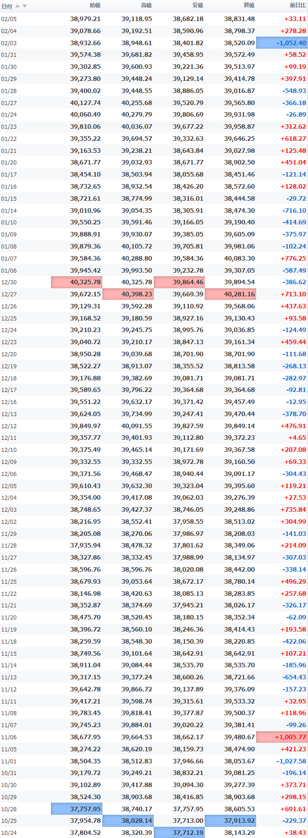Click the change value +618.27

click(293, 139)
